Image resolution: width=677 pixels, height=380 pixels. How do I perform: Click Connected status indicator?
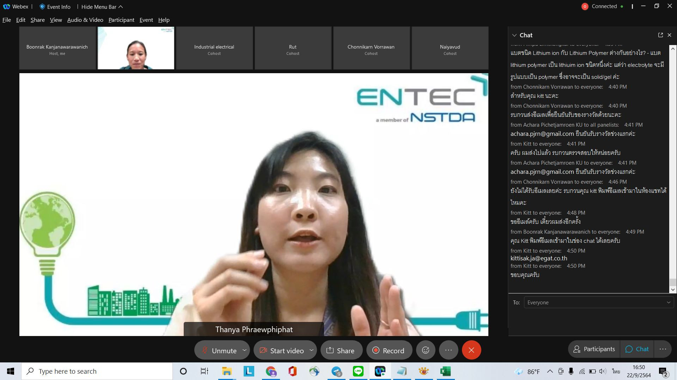pos(604,6)
